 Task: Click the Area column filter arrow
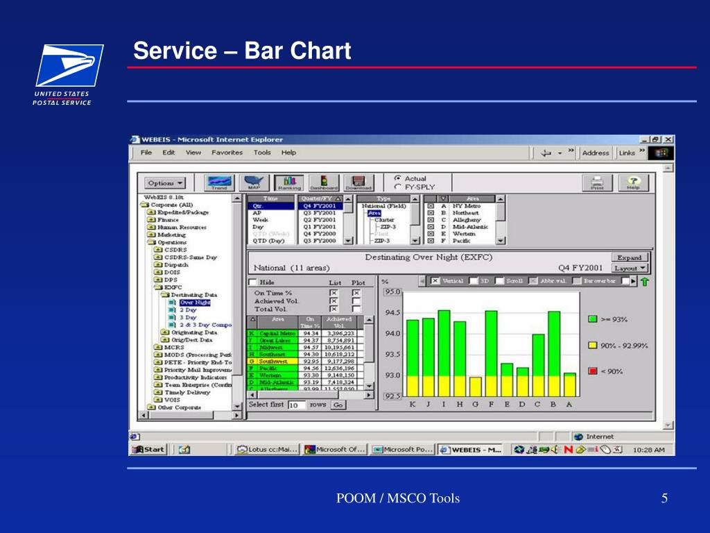tap(443, 198)
